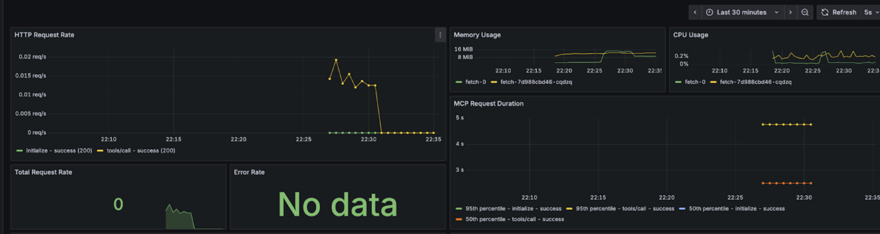Open green swatch of 95th percentile initialize
This screenshot has height=234, width=880.
point(459,209)
